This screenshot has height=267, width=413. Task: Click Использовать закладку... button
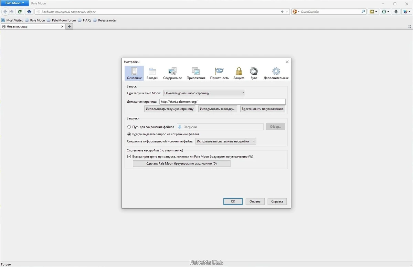(x=218, y=109)
